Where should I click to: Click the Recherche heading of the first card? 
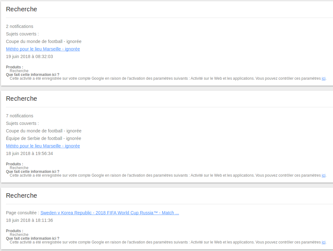coord(21,9)
